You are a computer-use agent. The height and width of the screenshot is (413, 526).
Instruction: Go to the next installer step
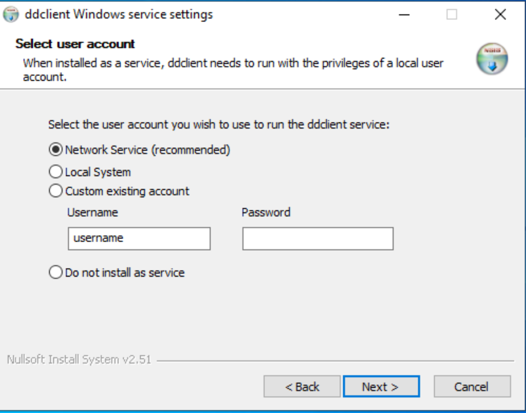click(x=382, y=386)
